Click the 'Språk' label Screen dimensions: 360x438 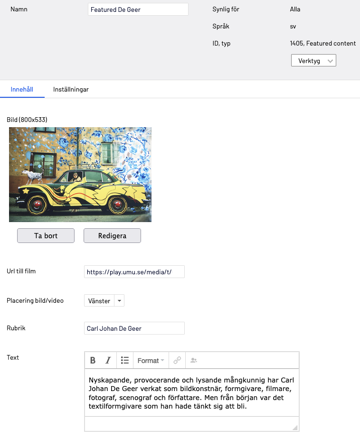coord(221,26)
